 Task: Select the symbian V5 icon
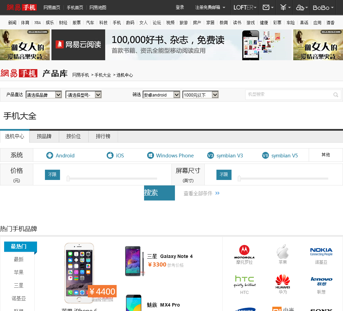coord(265,155)
